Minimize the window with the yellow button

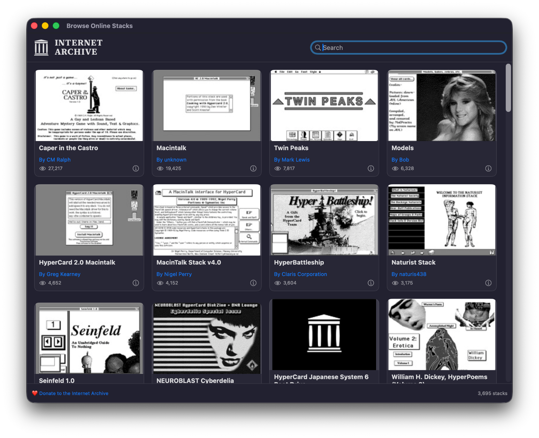click(x=45, y=26)
